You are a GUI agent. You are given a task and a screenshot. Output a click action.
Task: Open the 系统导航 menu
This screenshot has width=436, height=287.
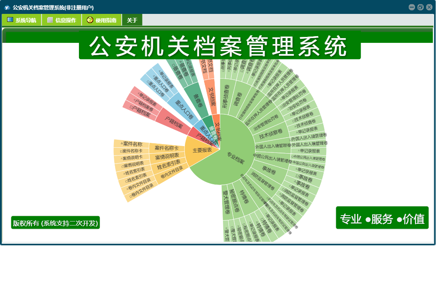click(22, 20)
